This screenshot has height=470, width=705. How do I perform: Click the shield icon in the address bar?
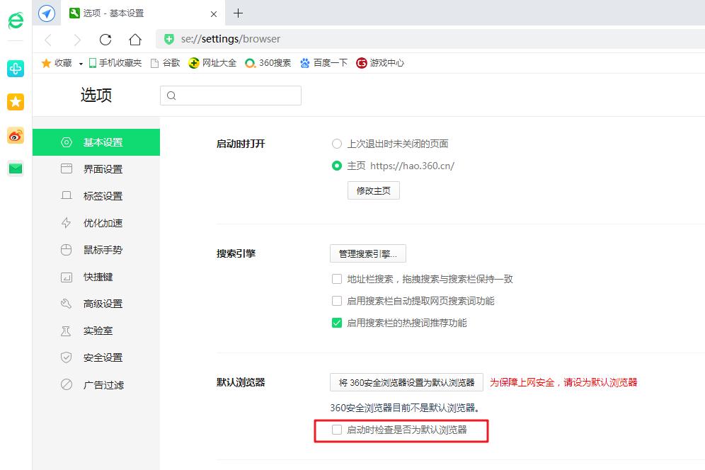point(168,39)
